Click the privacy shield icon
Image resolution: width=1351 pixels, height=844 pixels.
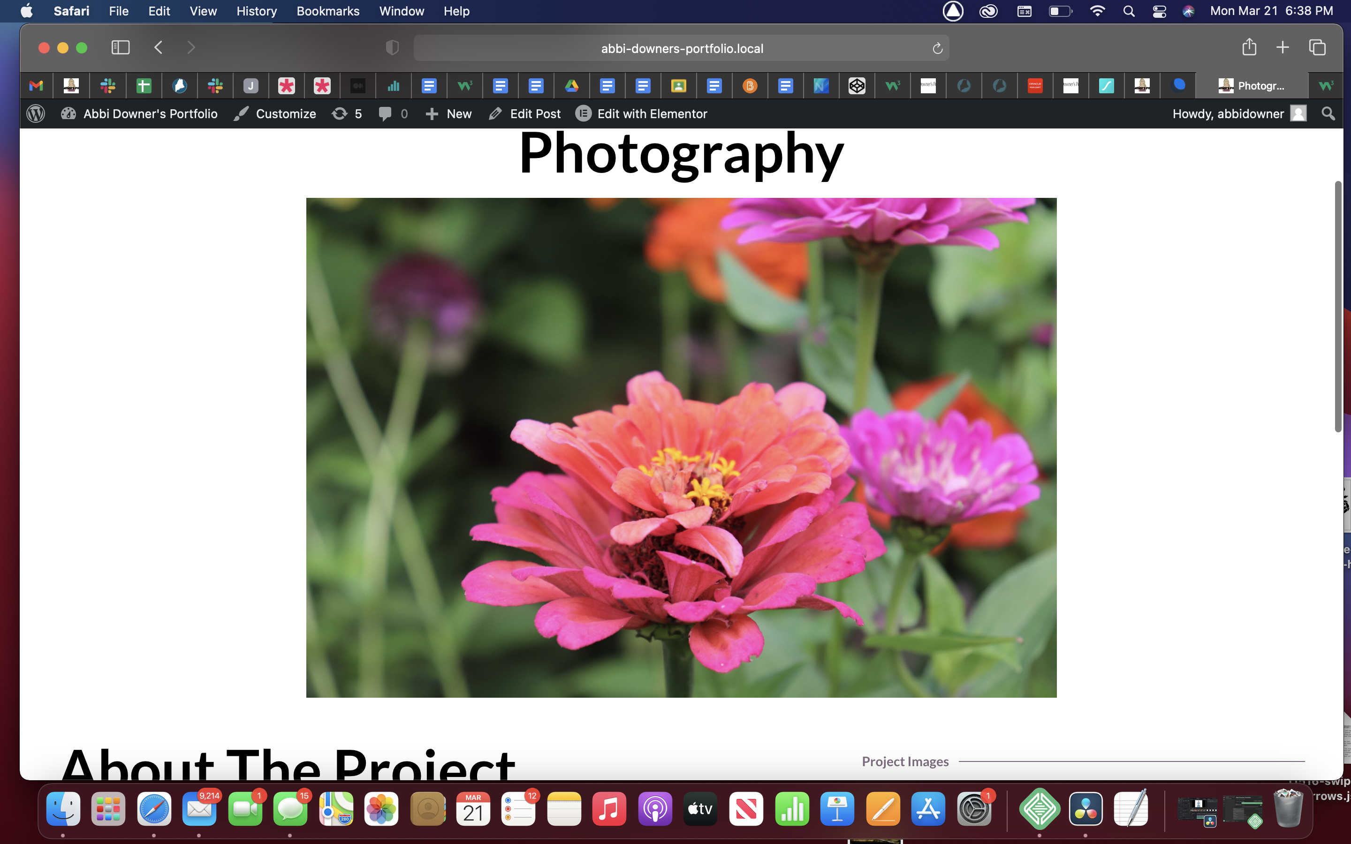point(393,48)
